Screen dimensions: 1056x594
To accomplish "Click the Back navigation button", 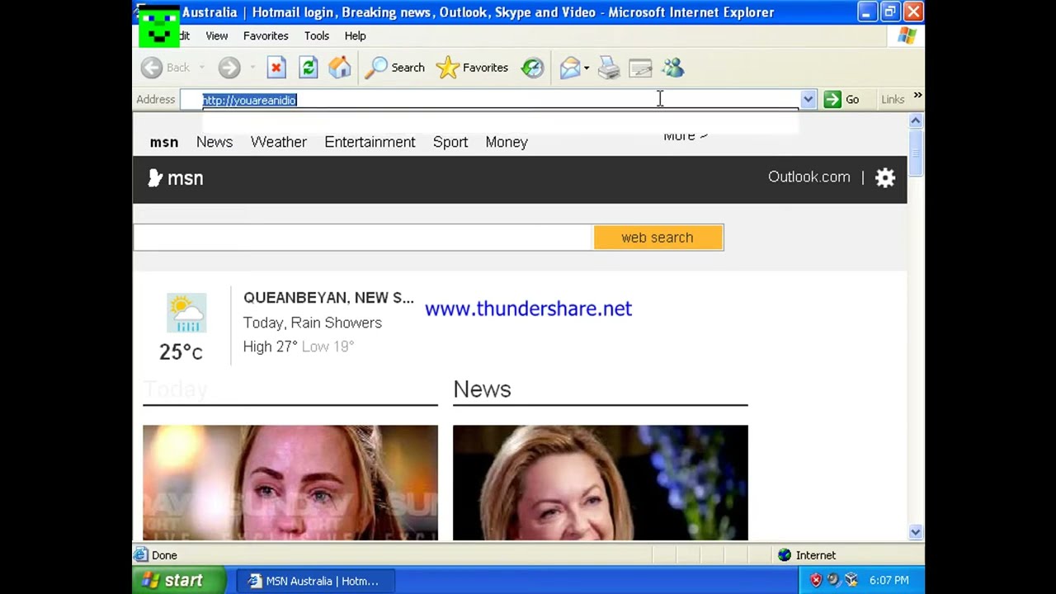I will (x=165, y=68).
